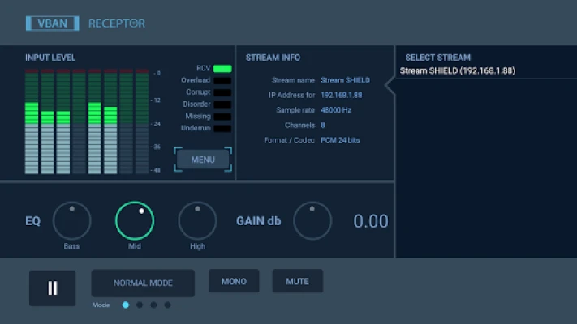Toggle the MUTE button
577x324 pixels.
297,281
